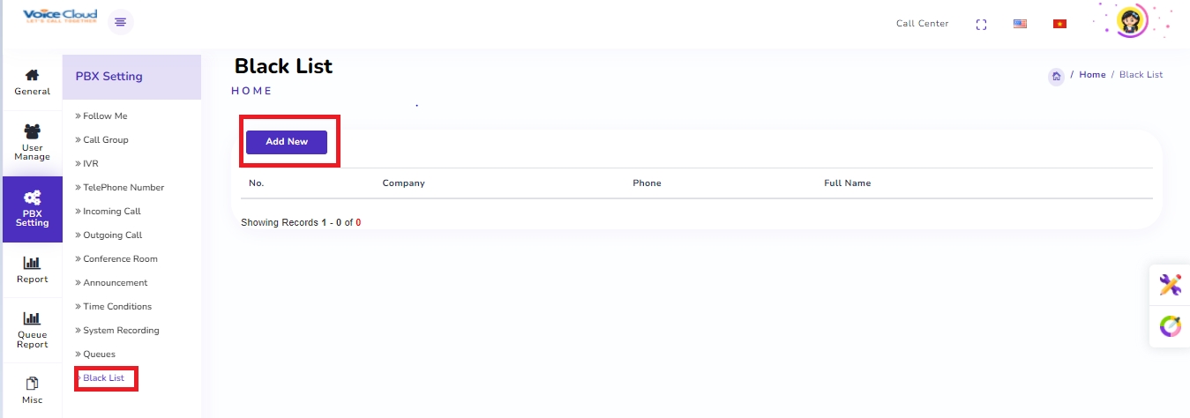The height and width of the screenshot is (418, 1190).
Task: Open the Report sidebar section
Action: (32, 270)
